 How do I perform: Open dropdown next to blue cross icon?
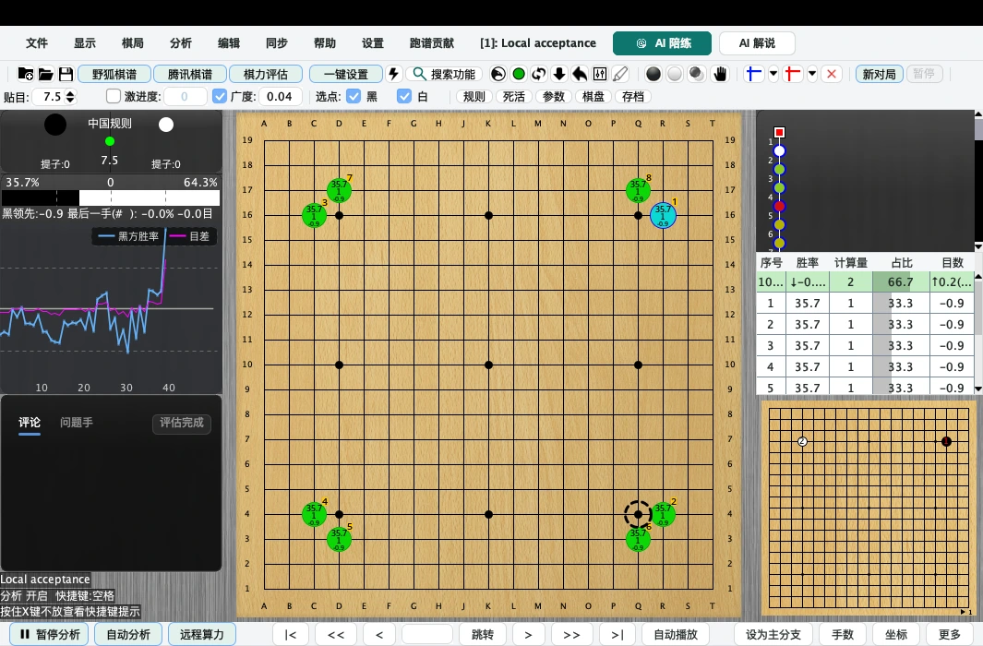(x=773, y=74)
